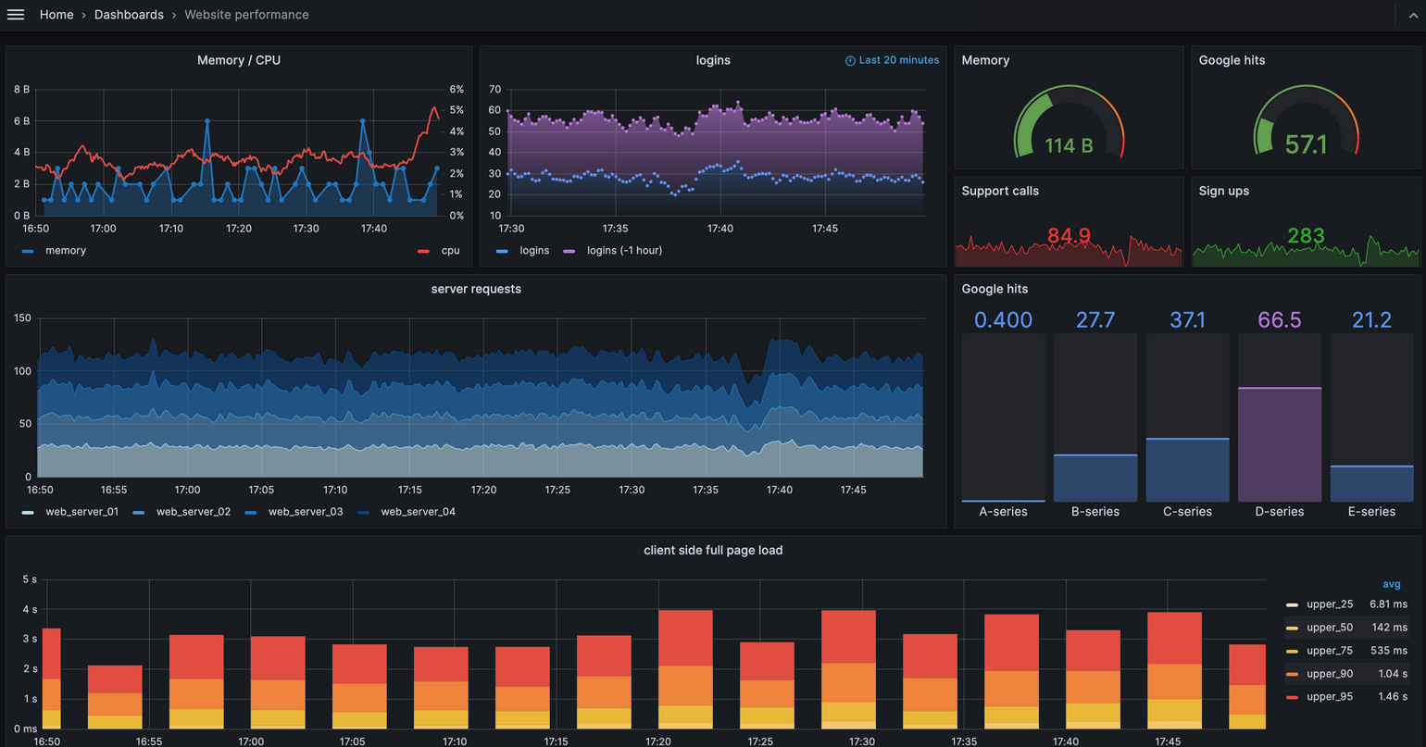Click the Last 20 minutes time override link
Image resolution: width=1426 pixels, height=747 pixels.
coord(898,60)
